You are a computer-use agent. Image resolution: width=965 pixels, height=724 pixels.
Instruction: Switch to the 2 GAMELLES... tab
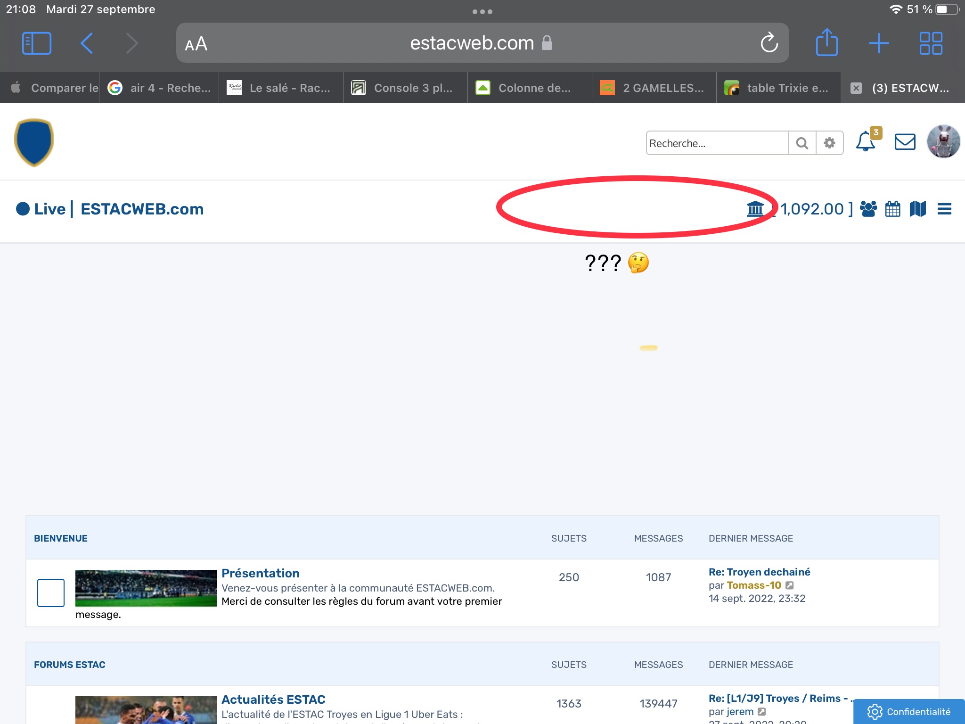coord(654,88)
